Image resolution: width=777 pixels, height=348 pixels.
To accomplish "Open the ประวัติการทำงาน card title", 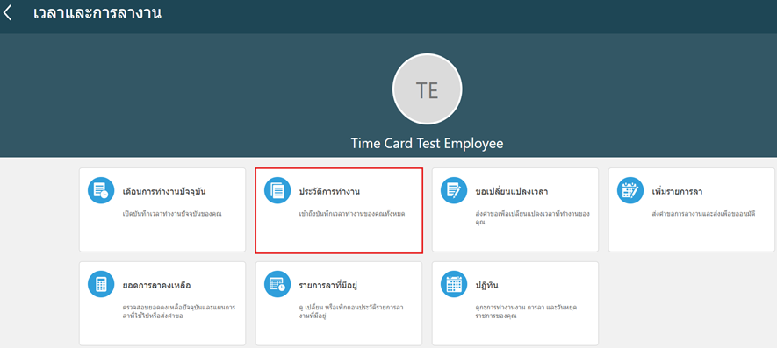I will 329,192.
